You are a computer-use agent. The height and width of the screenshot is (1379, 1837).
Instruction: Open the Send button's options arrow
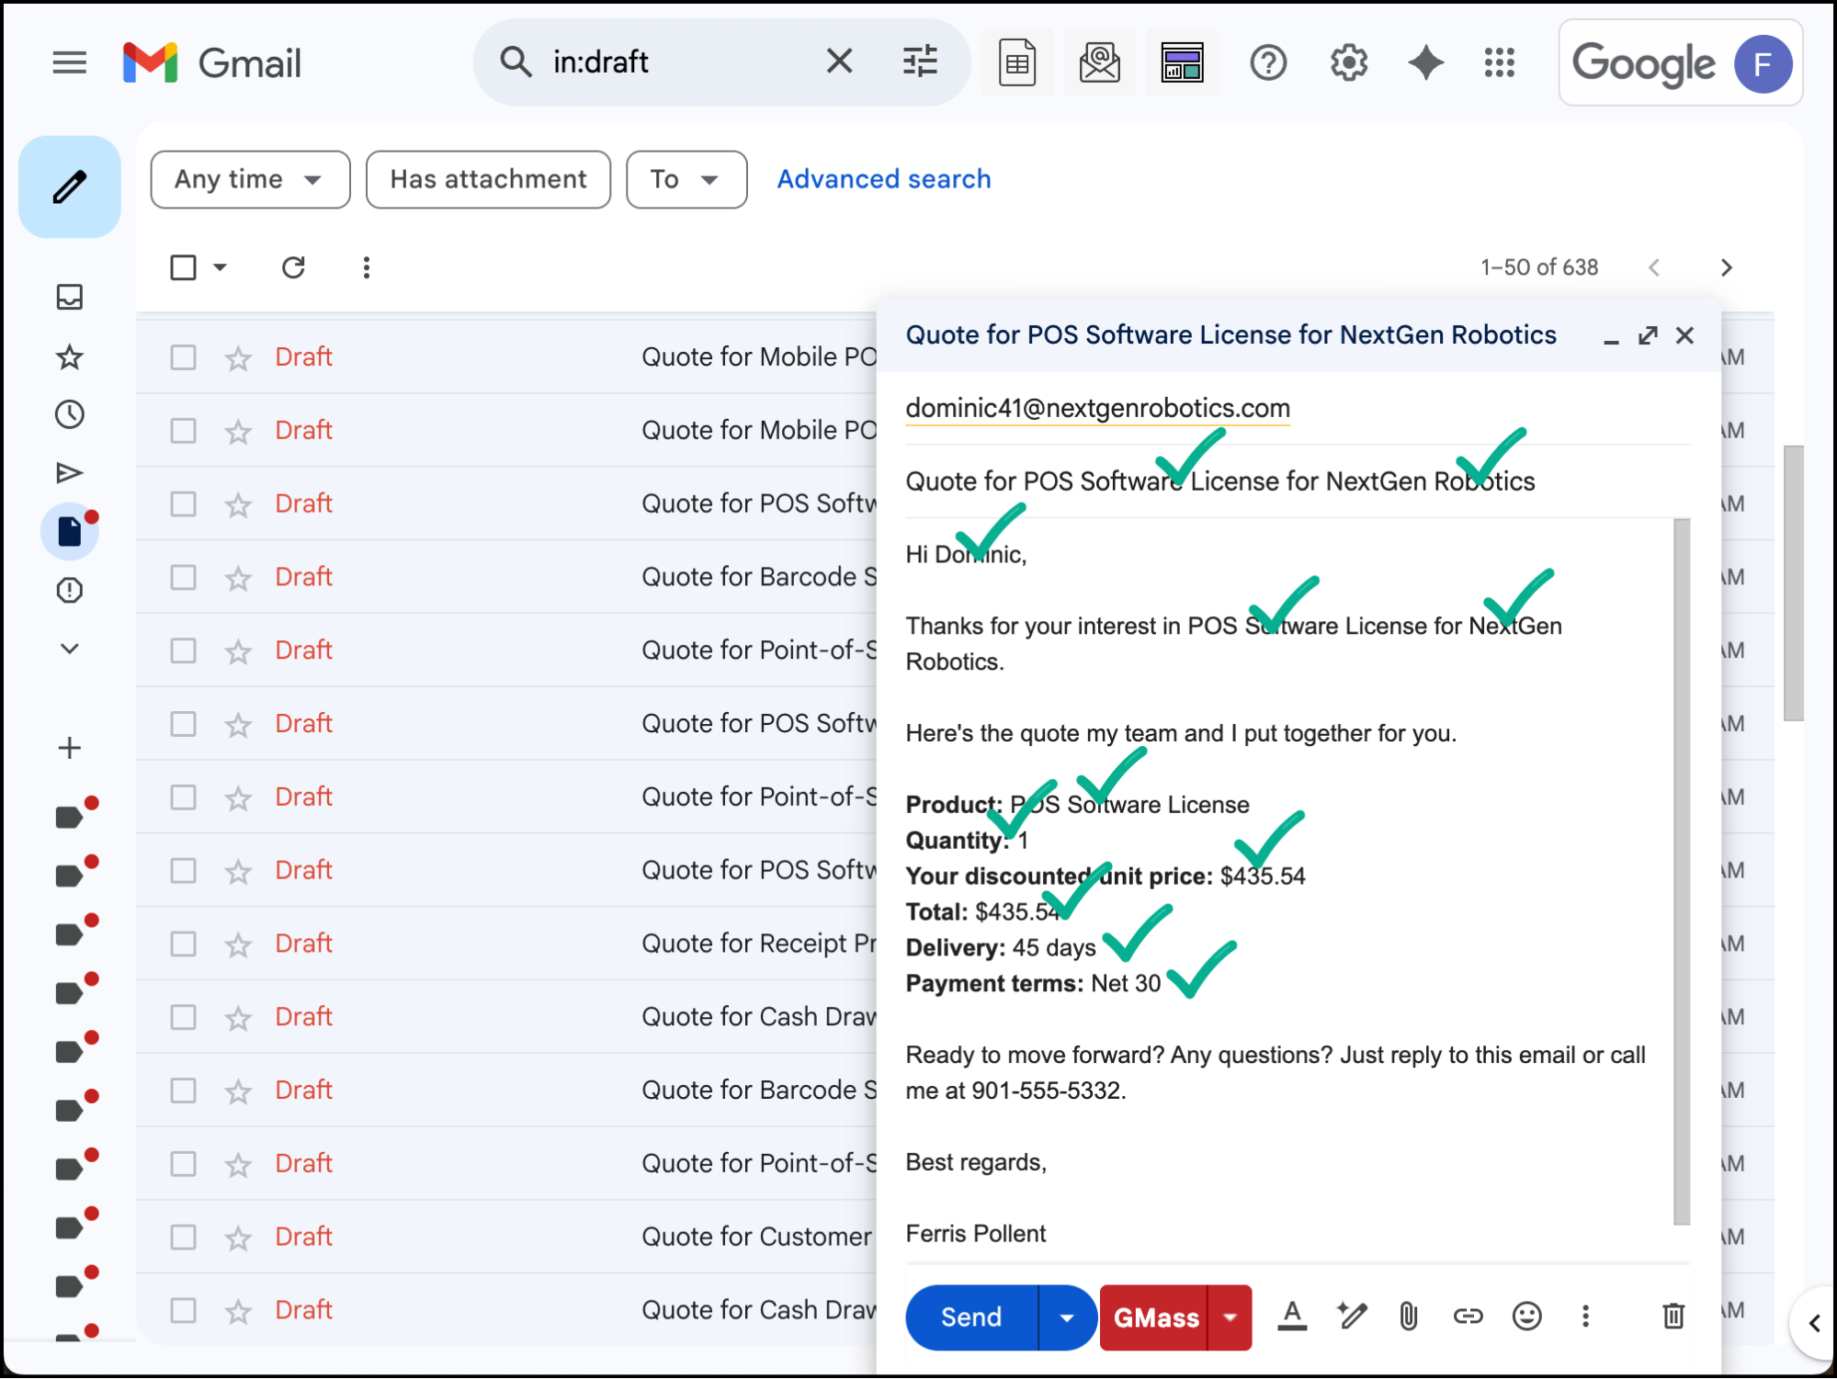pyautogui.click(x=1066, y=1317)
